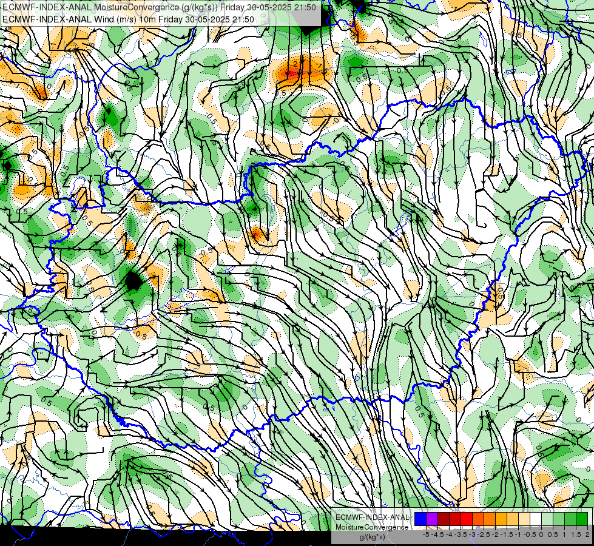Click the pale peach swatch between -1 and -0.5
Viewport: 594px width, 546px height.
coord(524,519)
